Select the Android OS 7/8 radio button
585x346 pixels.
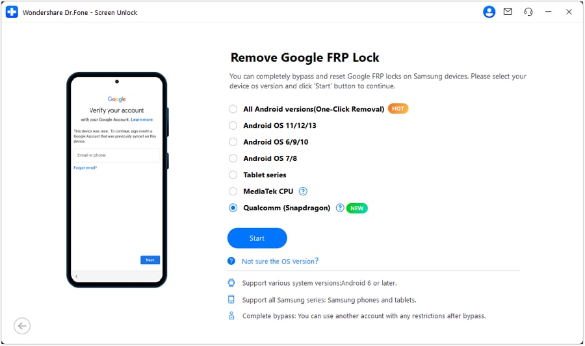point(233,158)
